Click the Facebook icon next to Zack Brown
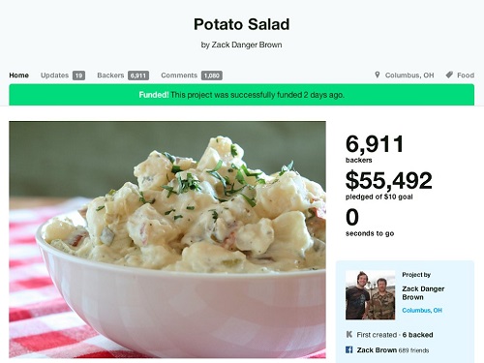The image size is (484, 363). [349, 349]
